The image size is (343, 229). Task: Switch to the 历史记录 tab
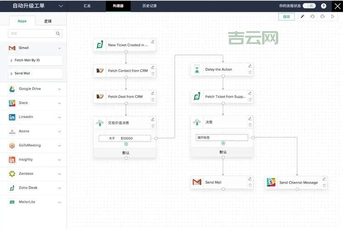tap(149, 6)
